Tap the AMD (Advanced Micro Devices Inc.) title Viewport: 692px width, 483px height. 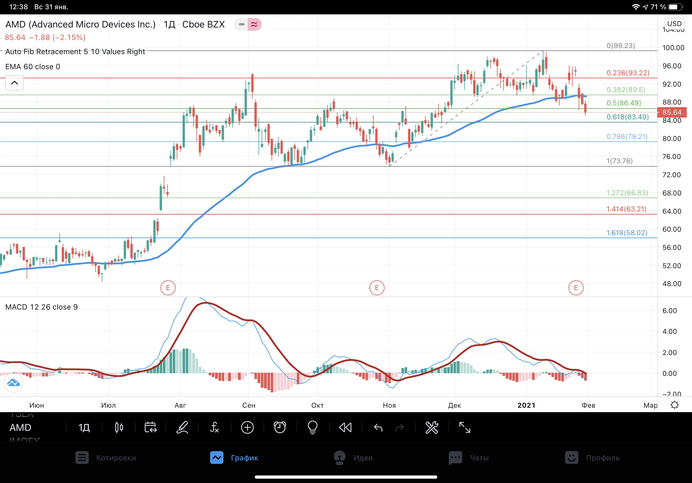tap(81, 24)
